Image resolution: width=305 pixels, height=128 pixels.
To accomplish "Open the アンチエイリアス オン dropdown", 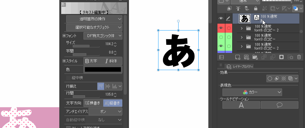I will tap(105, 111).
